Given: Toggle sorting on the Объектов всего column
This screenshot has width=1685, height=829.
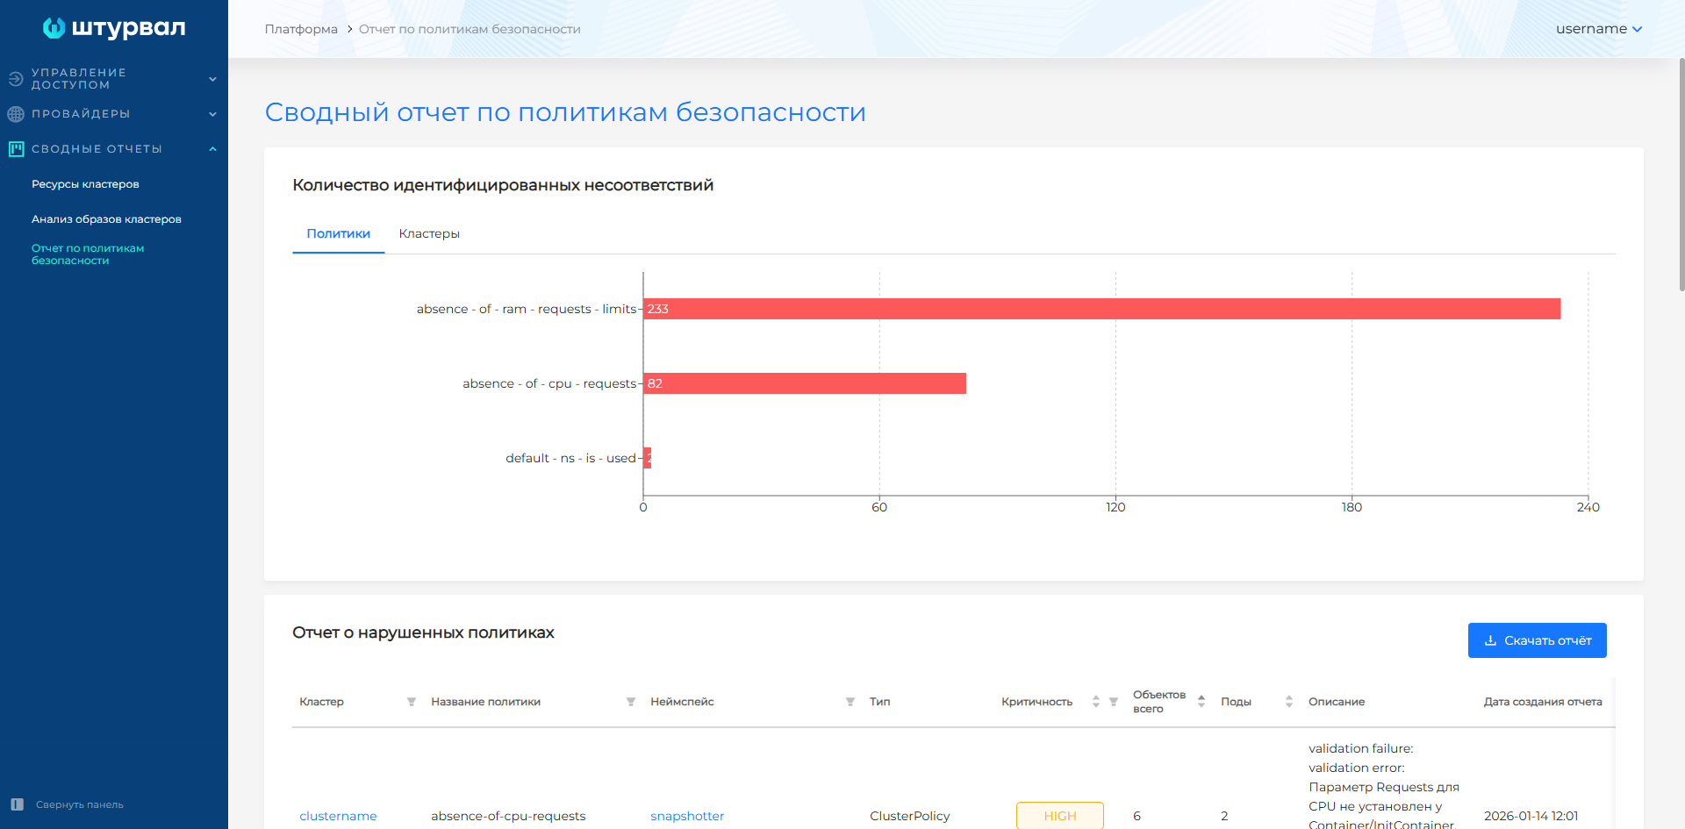Looking at the screenshot, I should point(1201,702).
